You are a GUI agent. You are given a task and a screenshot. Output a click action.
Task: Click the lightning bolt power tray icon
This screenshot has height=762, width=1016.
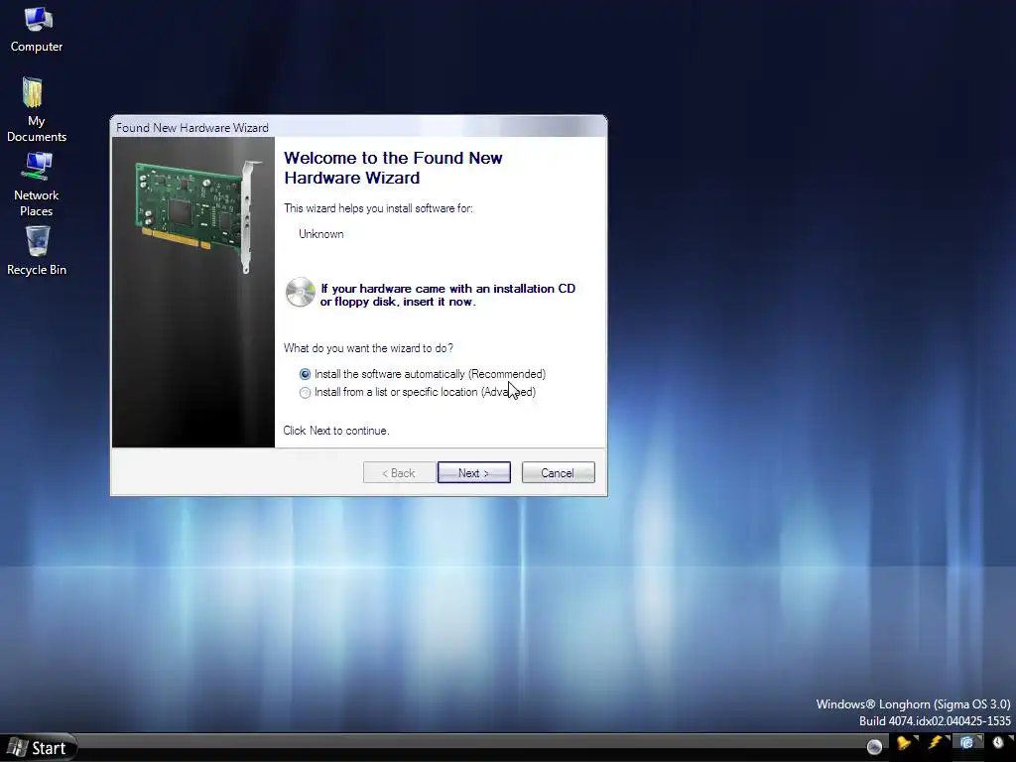coord(936,742)
